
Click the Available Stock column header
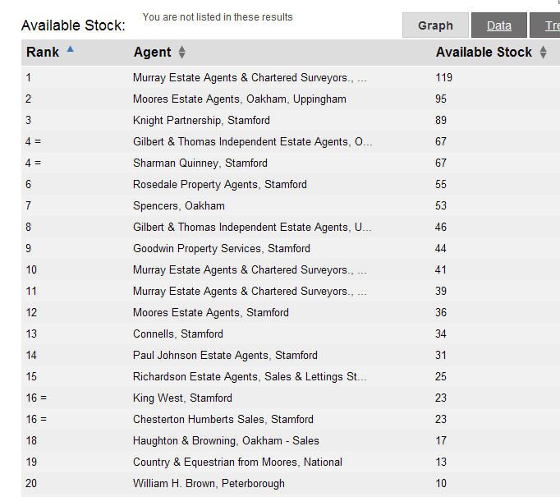(484, 53)
